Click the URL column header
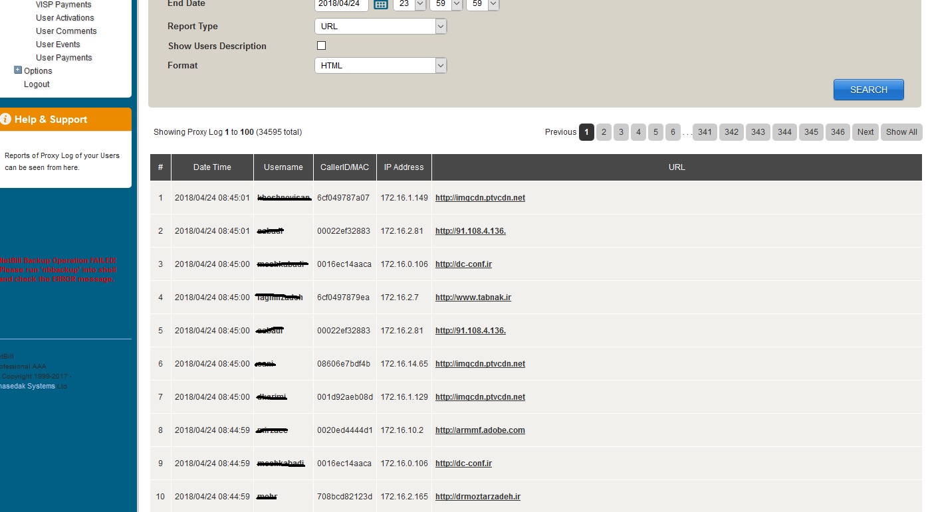Screen dimensions: 928x512 [677, 167]
